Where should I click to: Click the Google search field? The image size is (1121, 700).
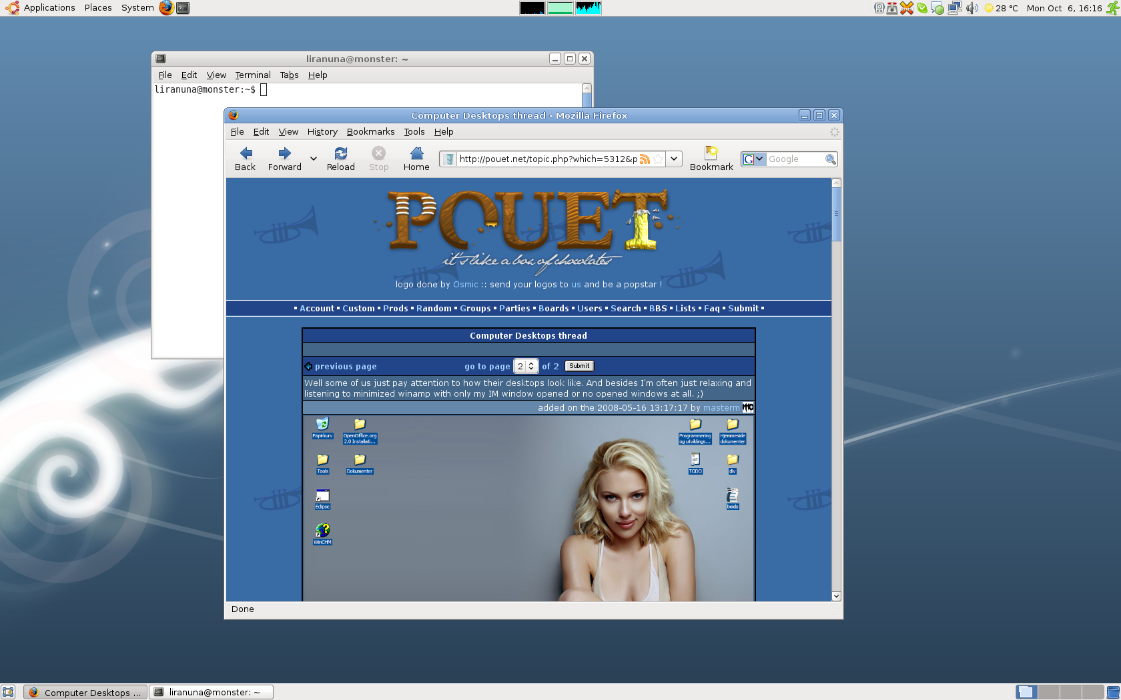(x=795, y=159)
